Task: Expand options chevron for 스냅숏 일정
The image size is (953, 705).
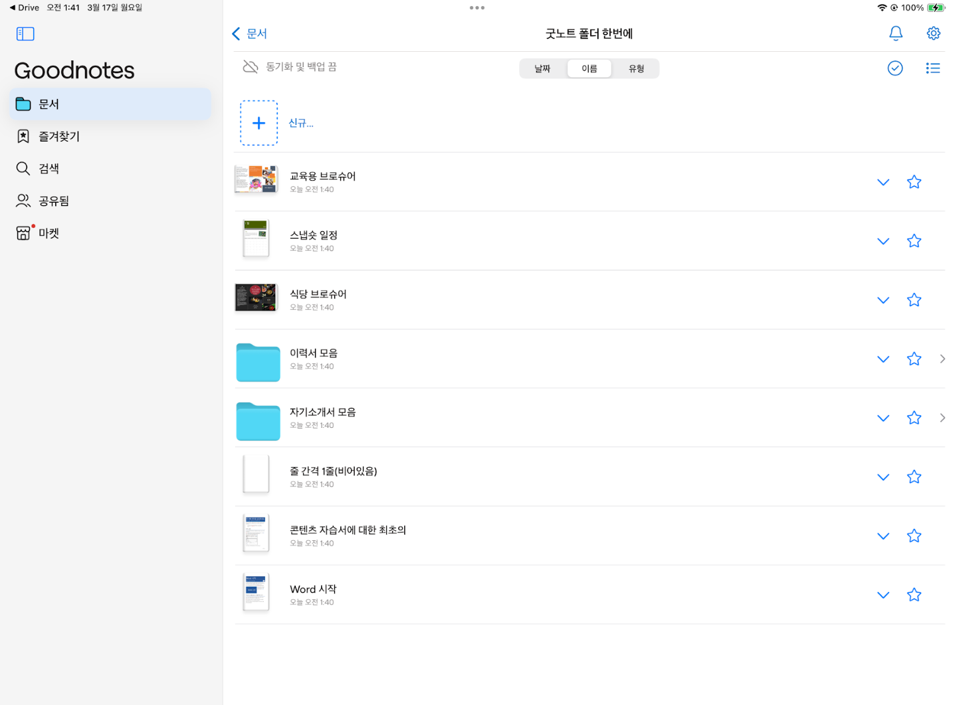Action: click(883, 241)
